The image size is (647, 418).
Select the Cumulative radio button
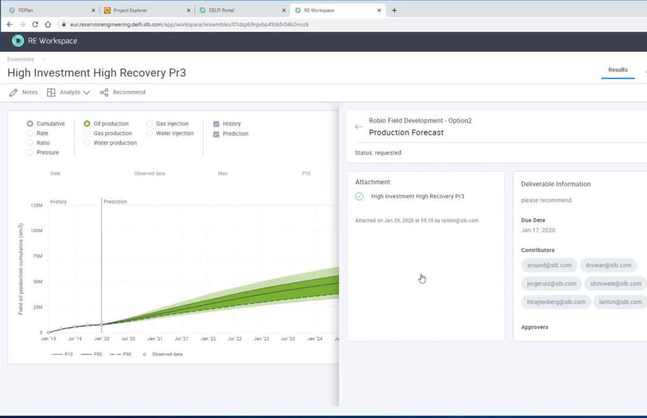click(30, 124)
